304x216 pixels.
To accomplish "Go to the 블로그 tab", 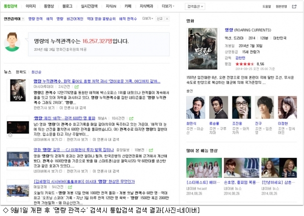I will coord(67,6).
